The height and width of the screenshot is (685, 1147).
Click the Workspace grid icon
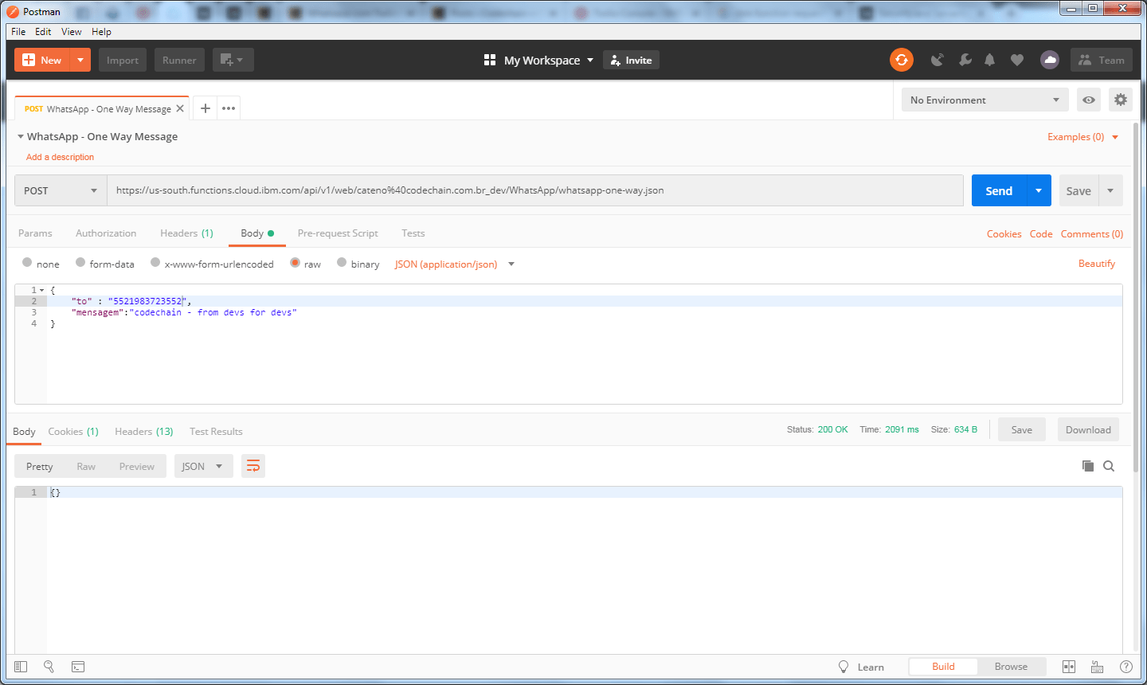pyautogui.click(x=490, y=60)
